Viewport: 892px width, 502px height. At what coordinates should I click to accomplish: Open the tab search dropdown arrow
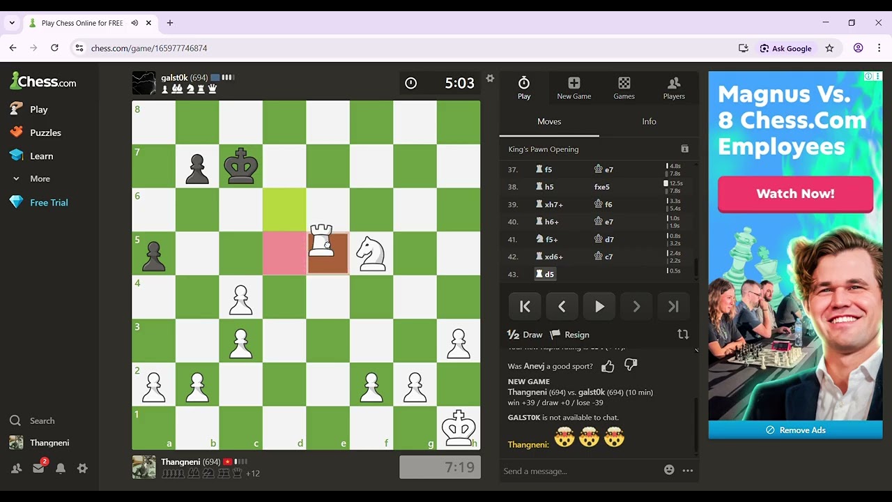click(x=12, y=23)
